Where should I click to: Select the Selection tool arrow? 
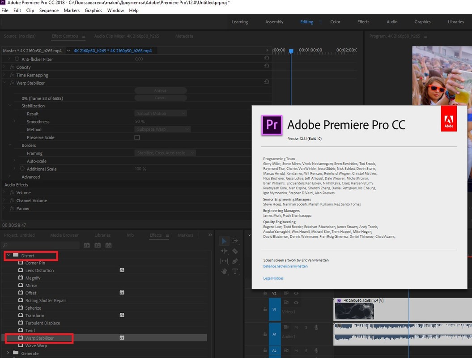tap(224, 241)
